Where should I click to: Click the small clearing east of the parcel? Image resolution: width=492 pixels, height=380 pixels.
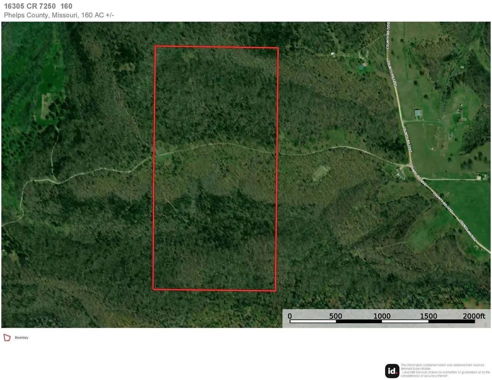320,173
